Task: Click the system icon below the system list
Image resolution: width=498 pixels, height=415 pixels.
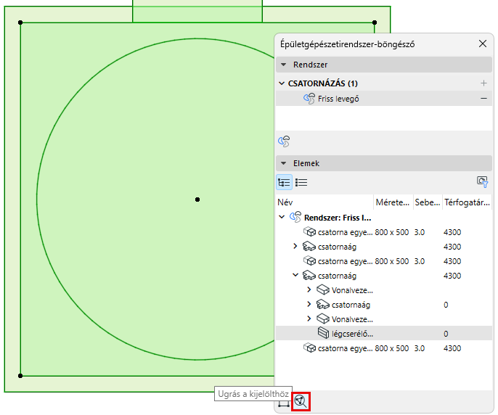Action: (x=284, y=141)
